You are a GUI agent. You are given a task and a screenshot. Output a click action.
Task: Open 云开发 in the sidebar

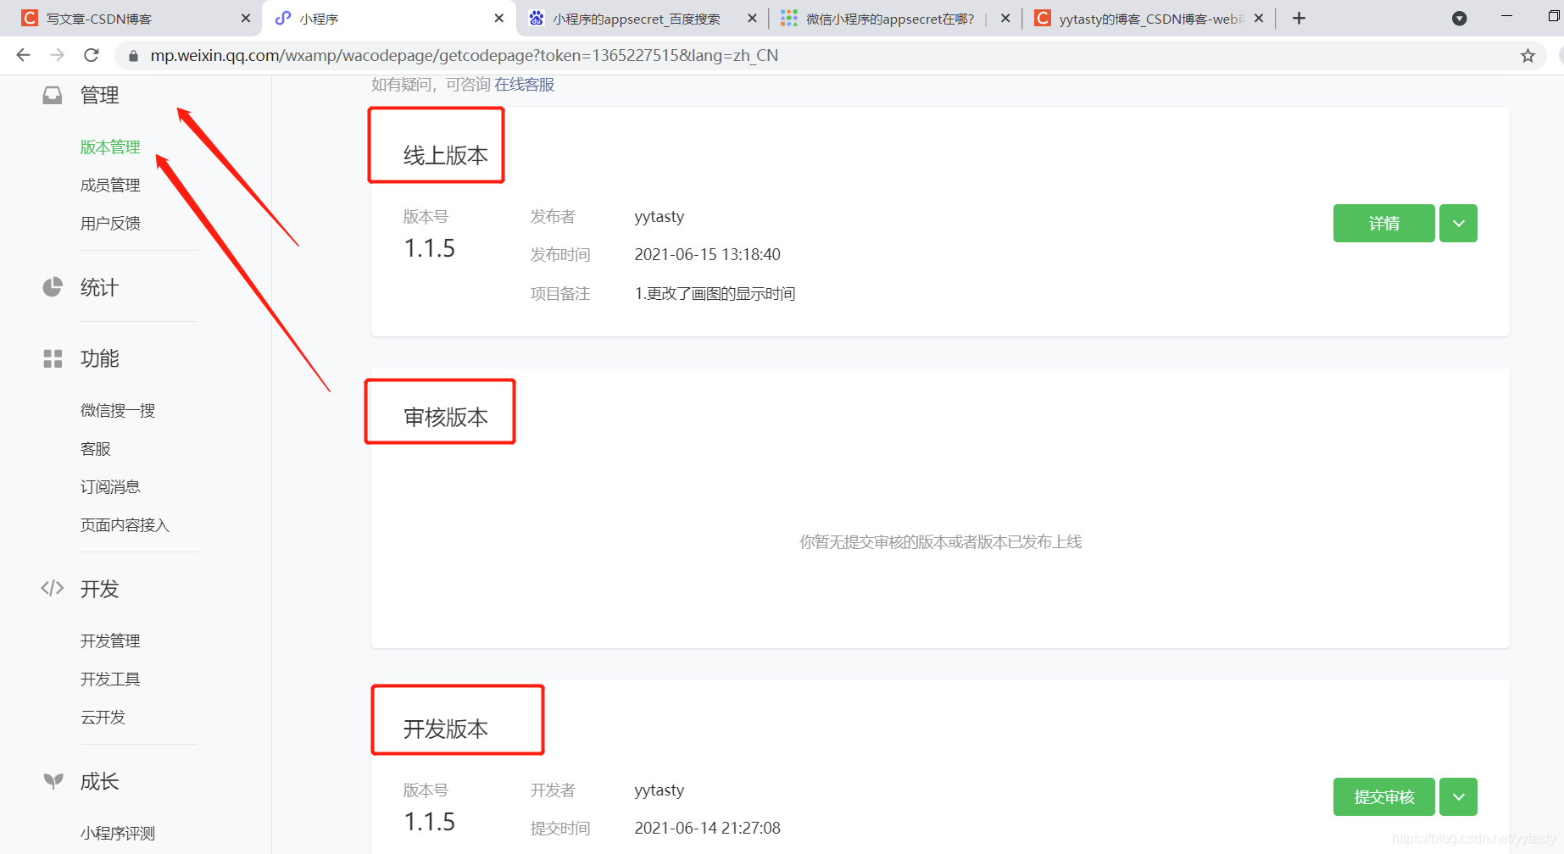click(103, 717)
